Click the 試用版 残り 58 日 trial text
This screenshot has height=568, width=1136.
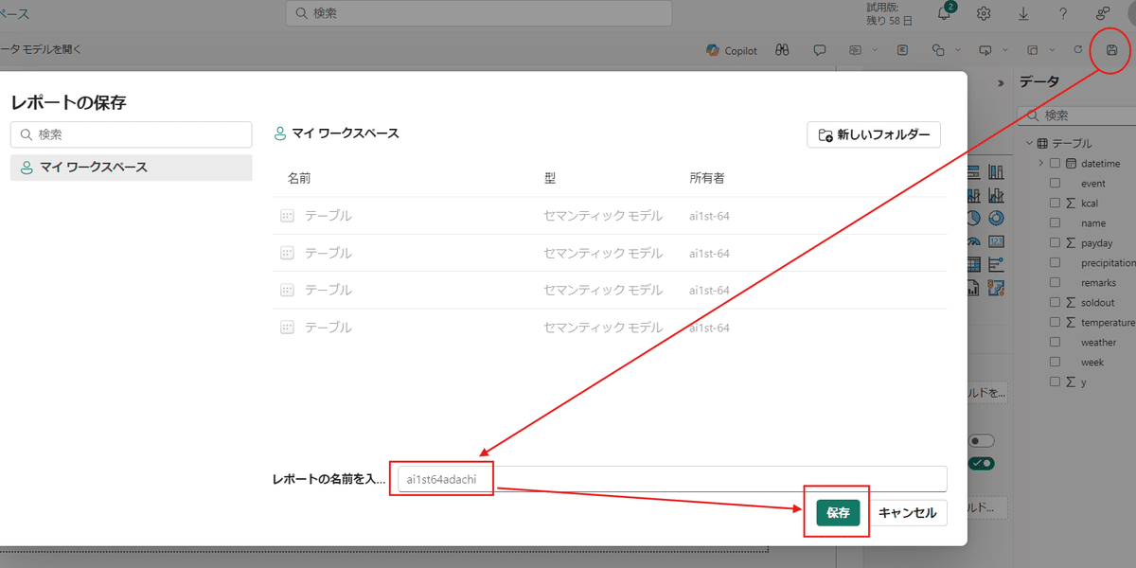click(x=889, y=13)
